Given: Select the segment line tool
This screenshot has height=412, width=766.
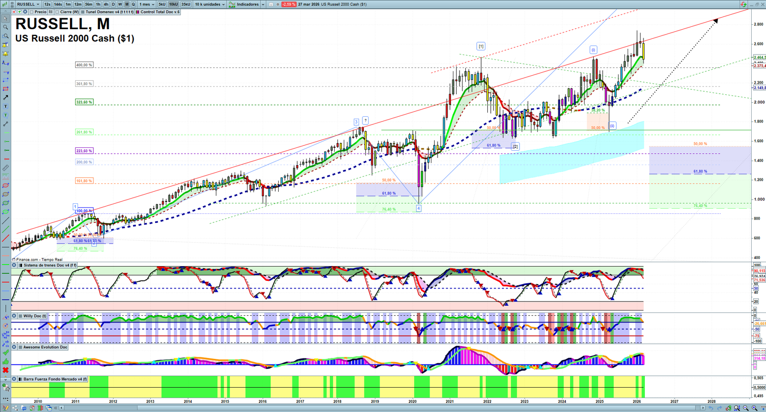Looking at the screenshot, I should pyautogui.click(x=5, y=124).
